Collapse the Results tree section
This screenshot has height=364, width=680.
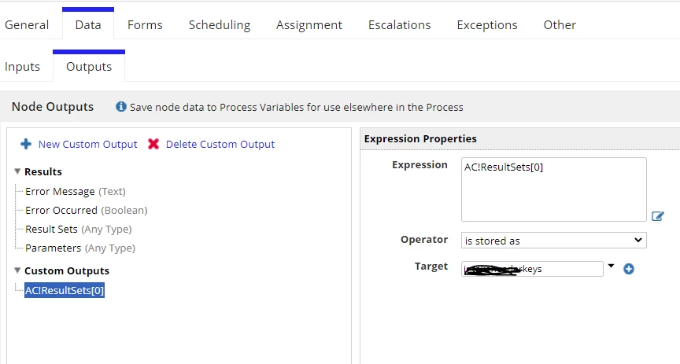point(17,171)
